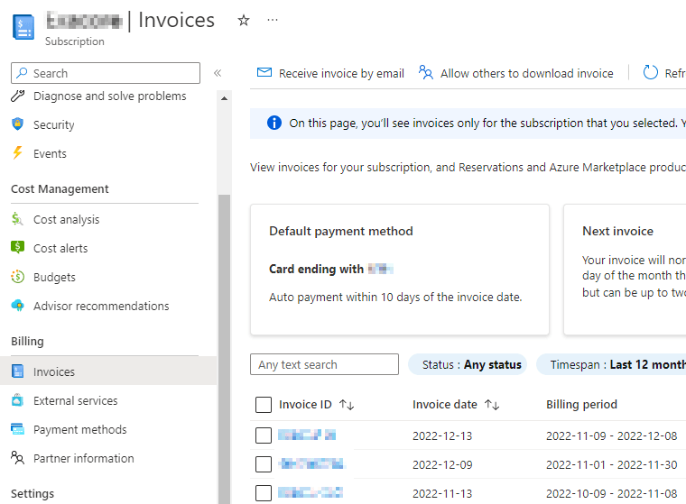Favorite this page with the star icon

click(x=244, y=20)
